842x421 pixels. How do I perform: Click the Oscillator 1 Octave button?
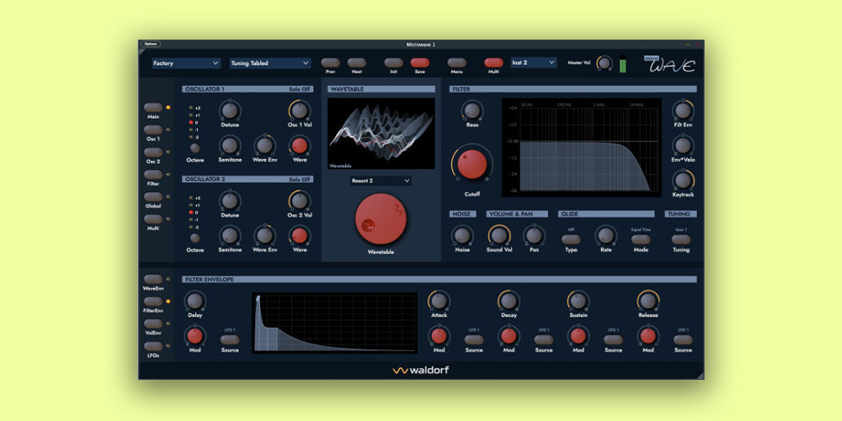coord(195,147)
